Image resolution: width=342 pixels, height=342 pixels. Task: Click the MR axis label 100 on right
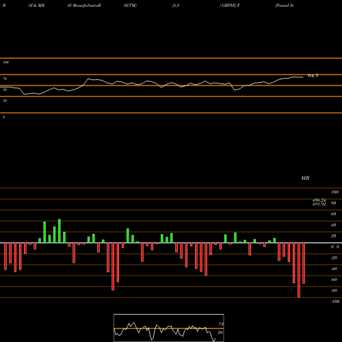(x=334, y=192)
